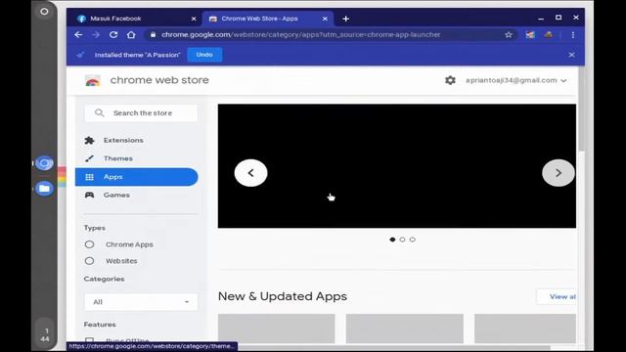626x352 pixels.
Task: Click the Apps grid icon
Action: click(89, 177)
